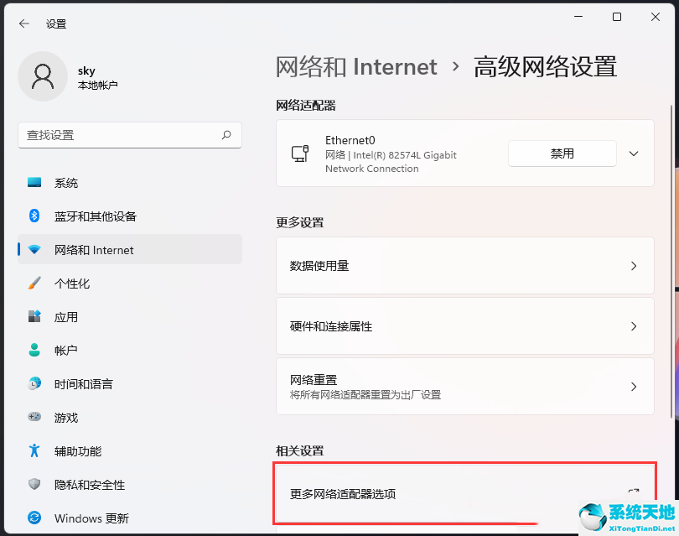Disable Ethernet0 using the 禁用 button

pos(562,153)
